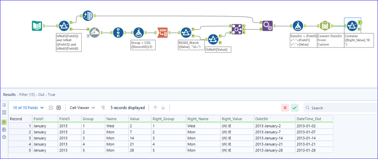Click the DateStr column header
378x159 pixels.
point(275,119)
